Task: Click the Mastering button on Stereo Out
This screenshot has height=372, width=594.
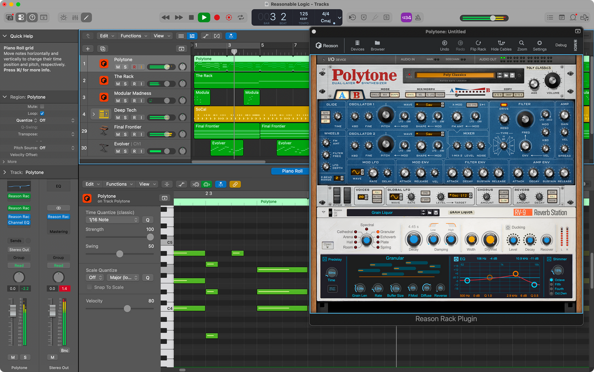Action: (58, 231)
